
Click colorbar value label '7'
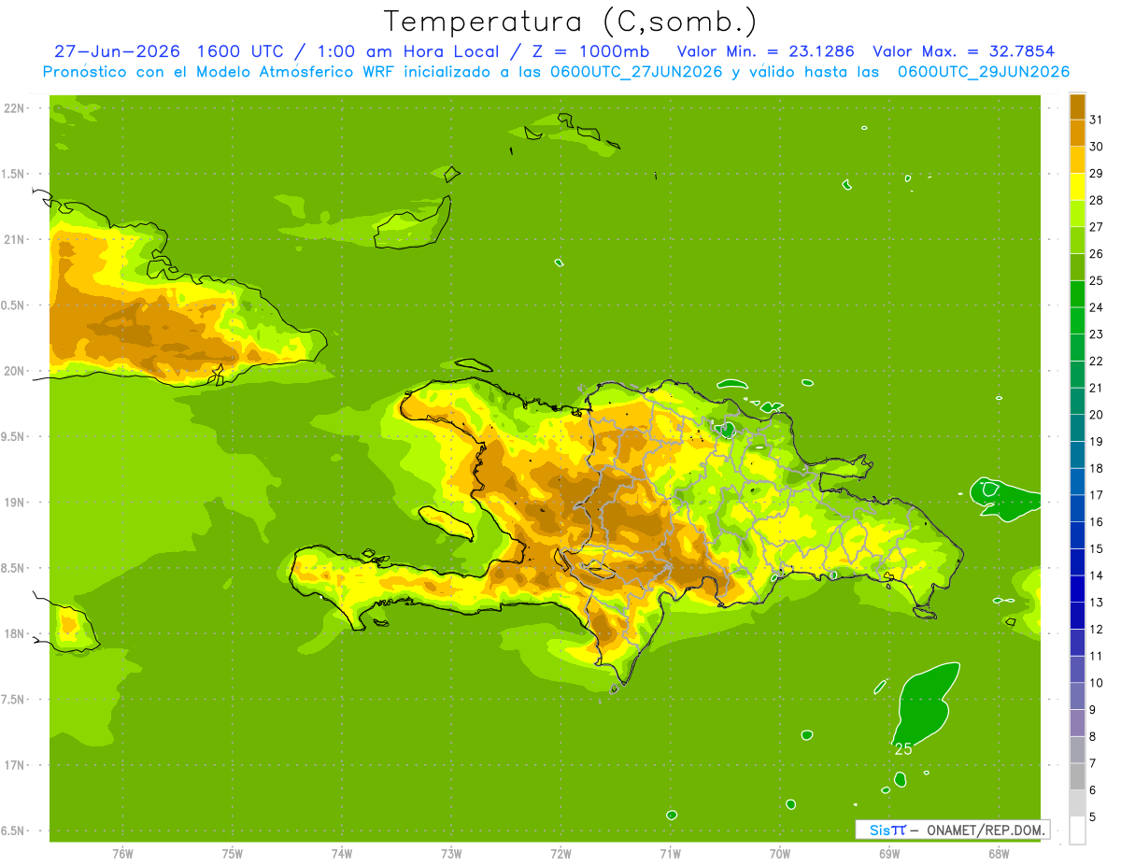pos(1093,763)
